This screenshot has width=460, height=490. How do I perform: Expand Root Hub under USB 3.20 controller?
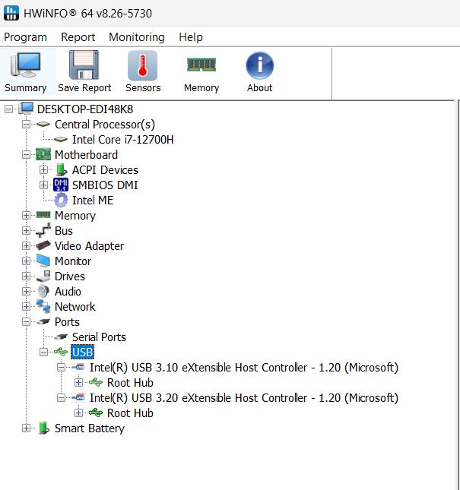pyautogui.click(x=79, y=413)
